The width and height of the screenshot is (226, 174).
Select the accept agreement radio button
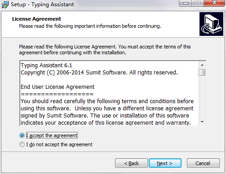pyautogui.click(x=22, y=135)
